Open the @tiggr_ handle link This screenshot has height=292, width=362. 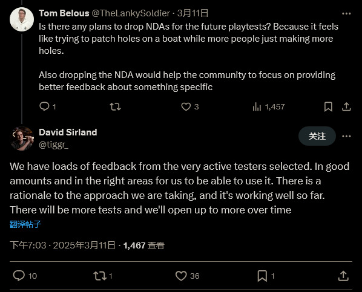pos(53,144)
